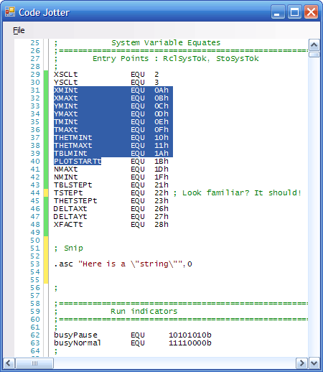The width and height of the screenshot is (323, 372).
Task: Click the vertical scrollbar down arrow
Action: coord(314,363)
